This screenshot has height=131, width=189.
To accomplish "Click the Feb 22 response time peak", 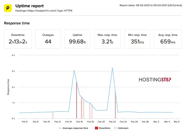I will click(x=112, y=68).
